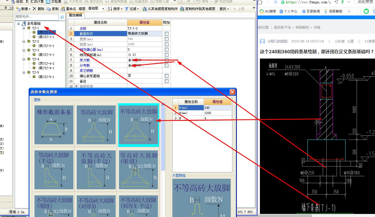The width and height of the screenshot is (375, 217).
Task: Select 等高砖大放脚(缩缝) shape thumbnail
Action: (139, 170)
